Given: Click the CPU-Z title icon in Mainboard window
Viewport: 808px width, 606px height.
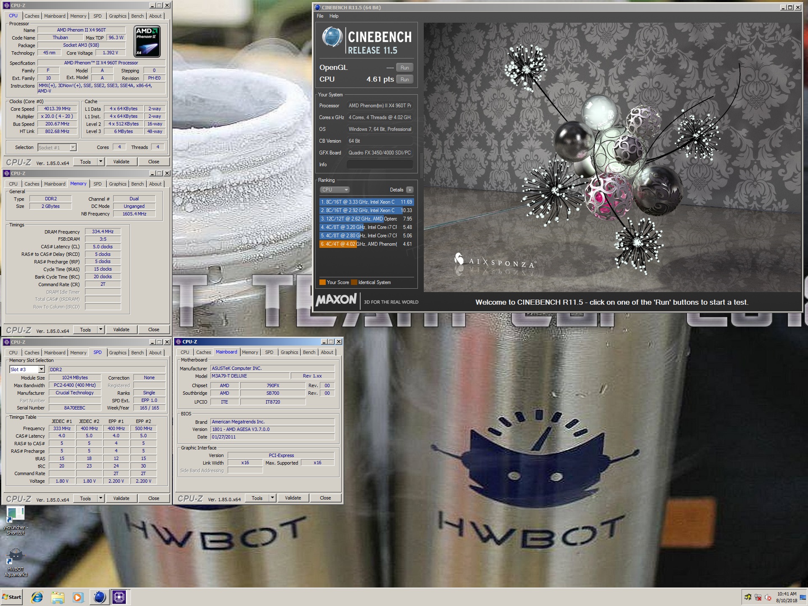Looking at the screenshot, I should [x=178, y=342].
